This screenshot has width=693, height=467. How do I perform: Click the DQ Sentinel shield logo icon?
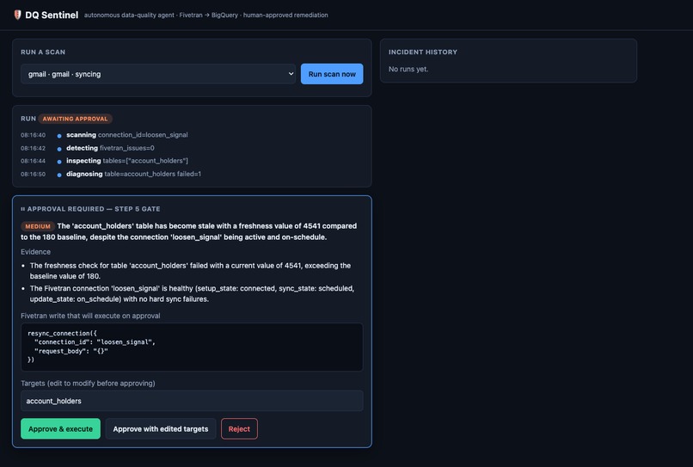[17, 15]
